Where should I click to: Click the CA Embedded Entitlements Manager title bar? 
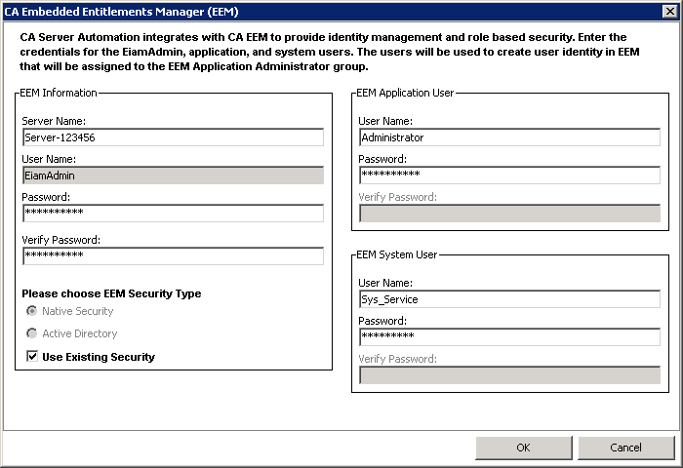coord(293,11)
